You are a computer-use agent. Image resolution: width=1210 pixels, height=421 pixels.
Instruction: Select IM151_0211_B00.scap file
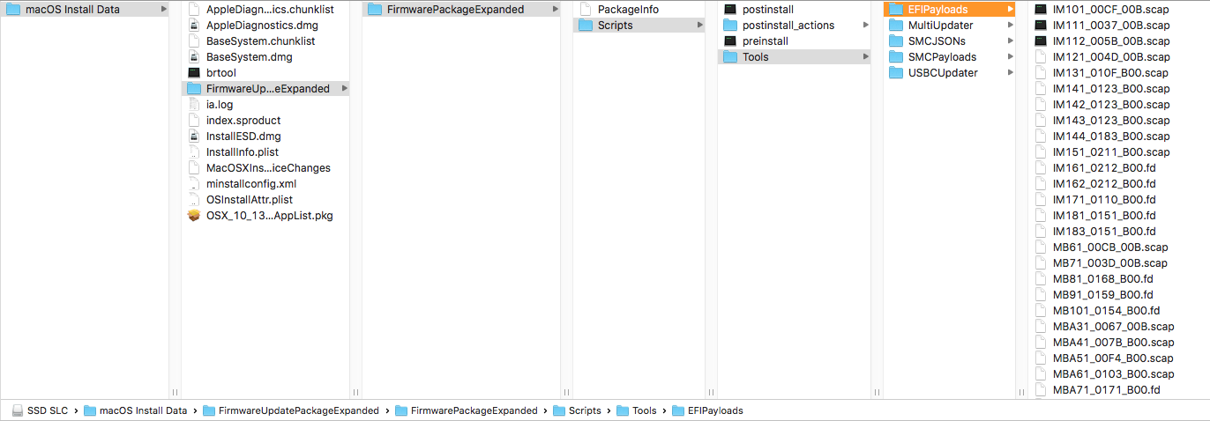click(x=1111, y=152)
